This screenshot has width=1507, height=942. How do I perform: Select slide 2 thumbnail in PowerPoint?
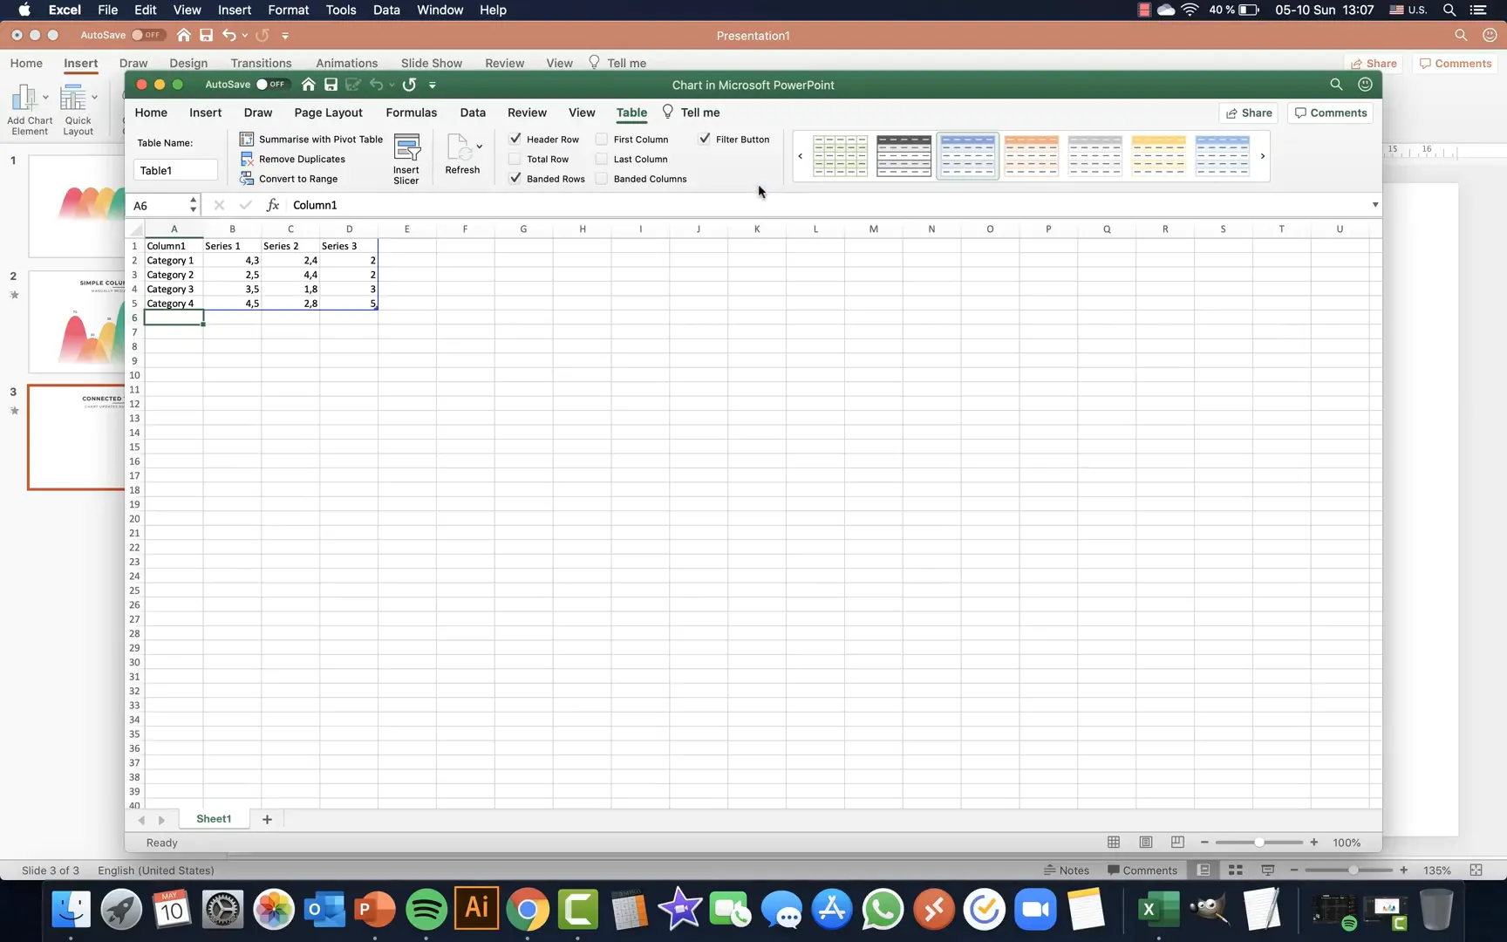[77, 322]
